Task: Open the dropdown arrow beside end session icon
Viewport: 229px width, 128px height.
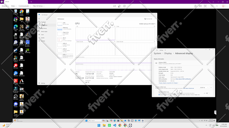Action: pos(227,6)
